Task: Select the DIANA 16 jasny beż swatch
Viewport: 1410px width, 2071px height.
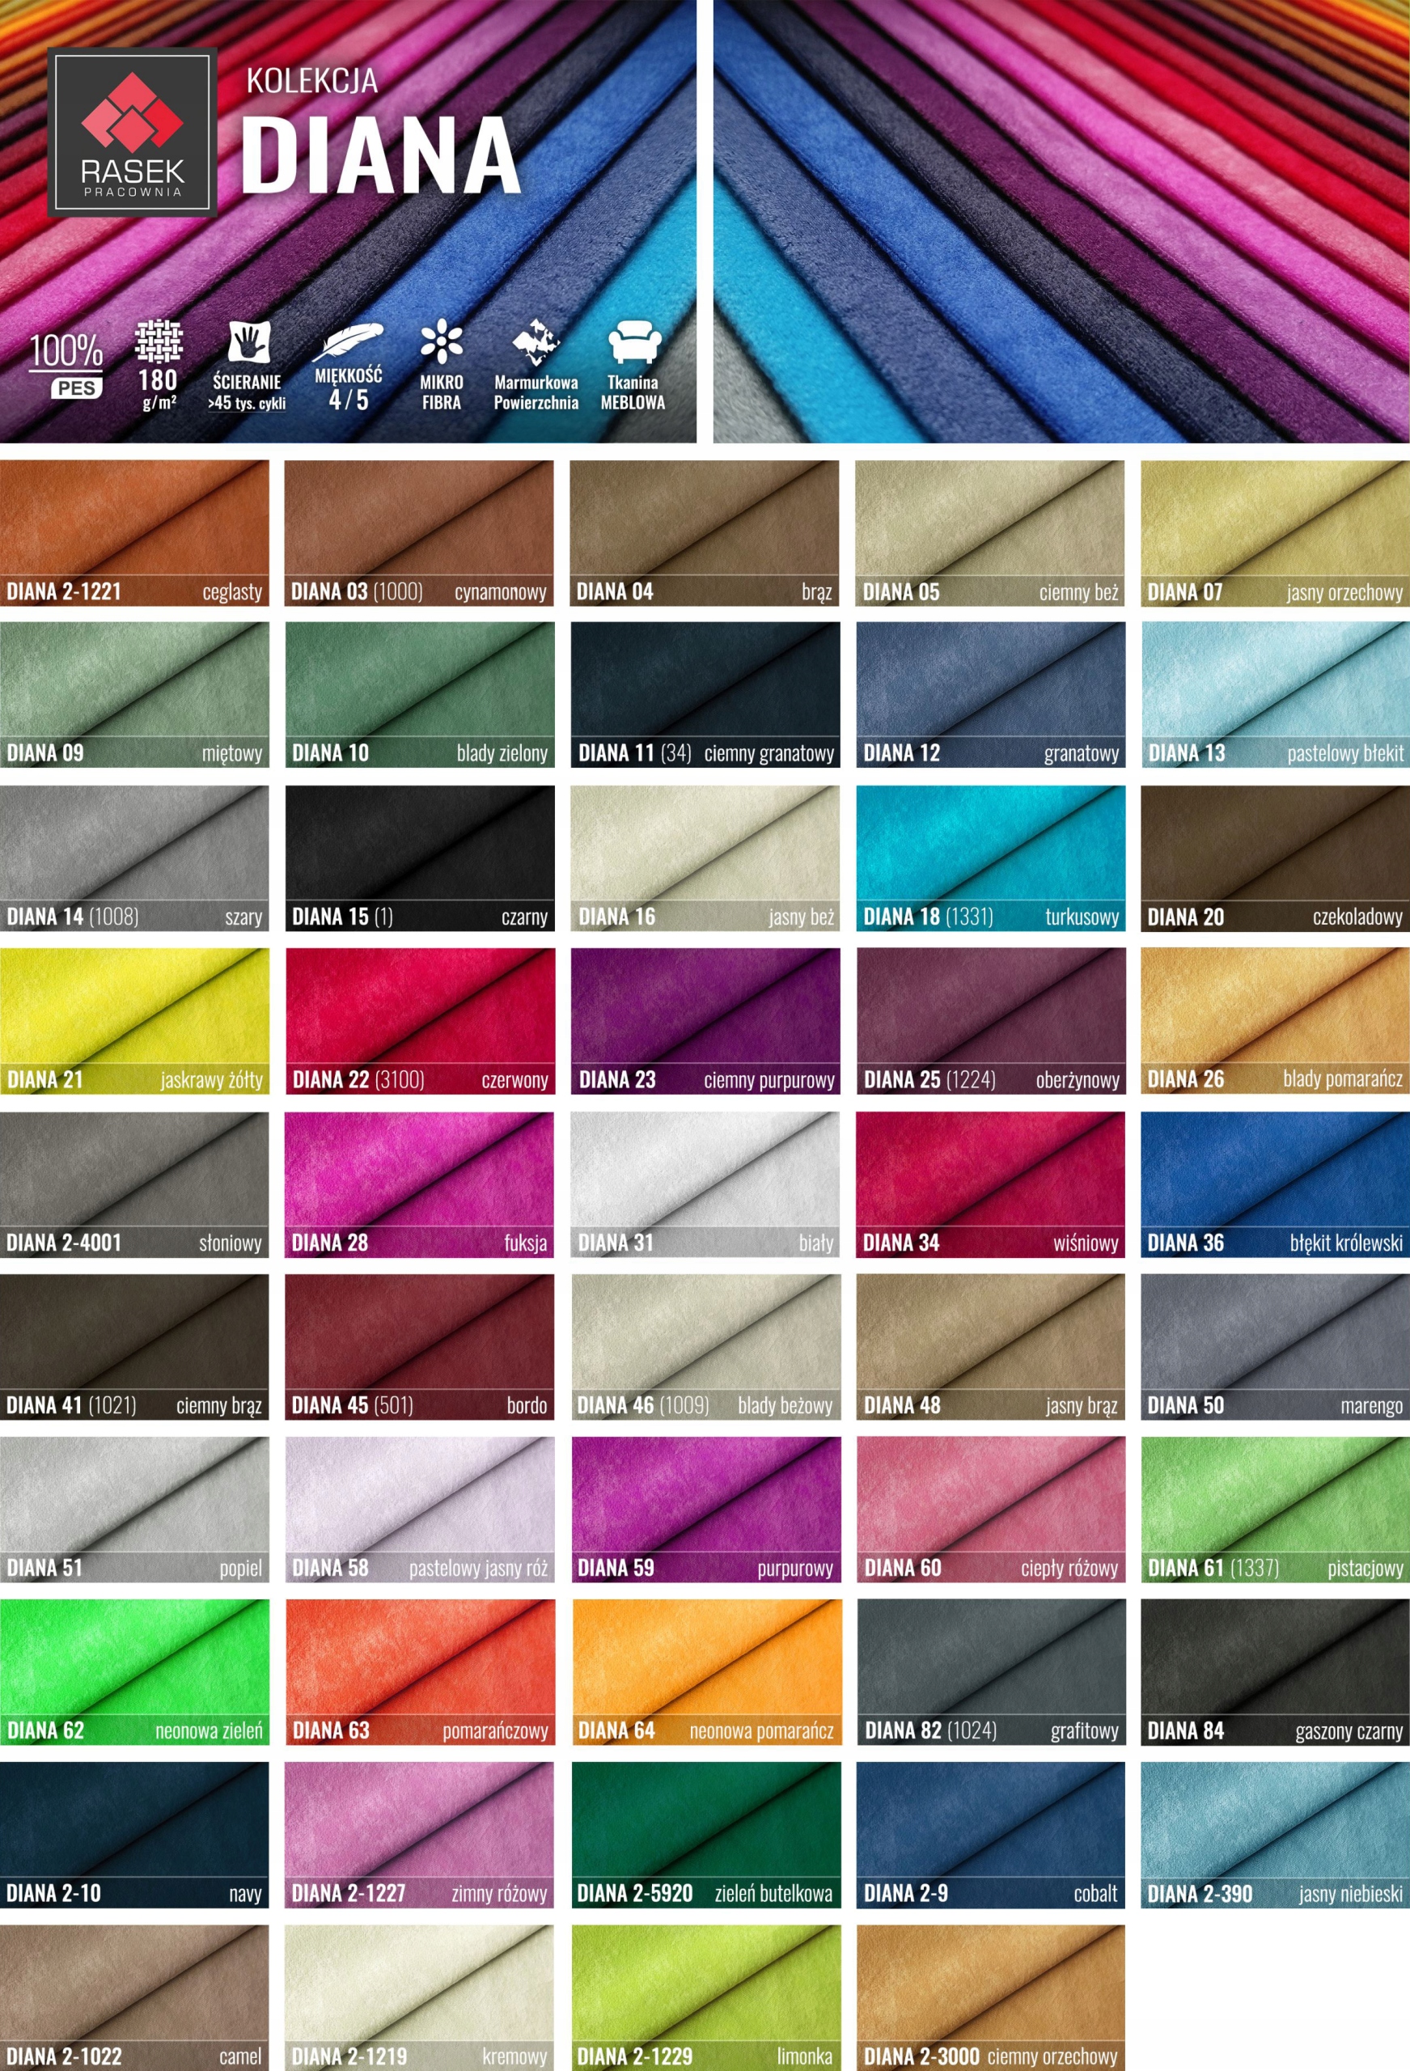Action: pos(705,858)
